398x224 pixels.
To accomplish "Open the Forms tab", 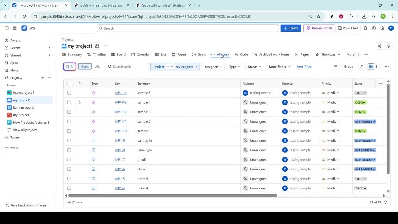I will (x=179, y=54).
